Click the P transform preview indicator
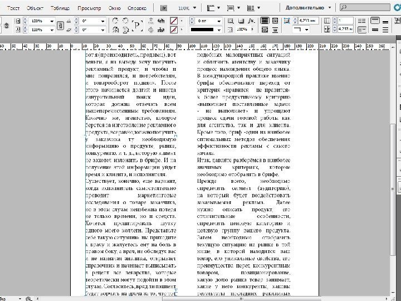This screenshot has height=301, width=401. point(137,25)
